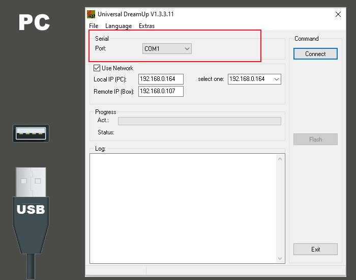Screen dimensions: 356x280
Task: Click the Act. progress bar
Action: [199, 121]
